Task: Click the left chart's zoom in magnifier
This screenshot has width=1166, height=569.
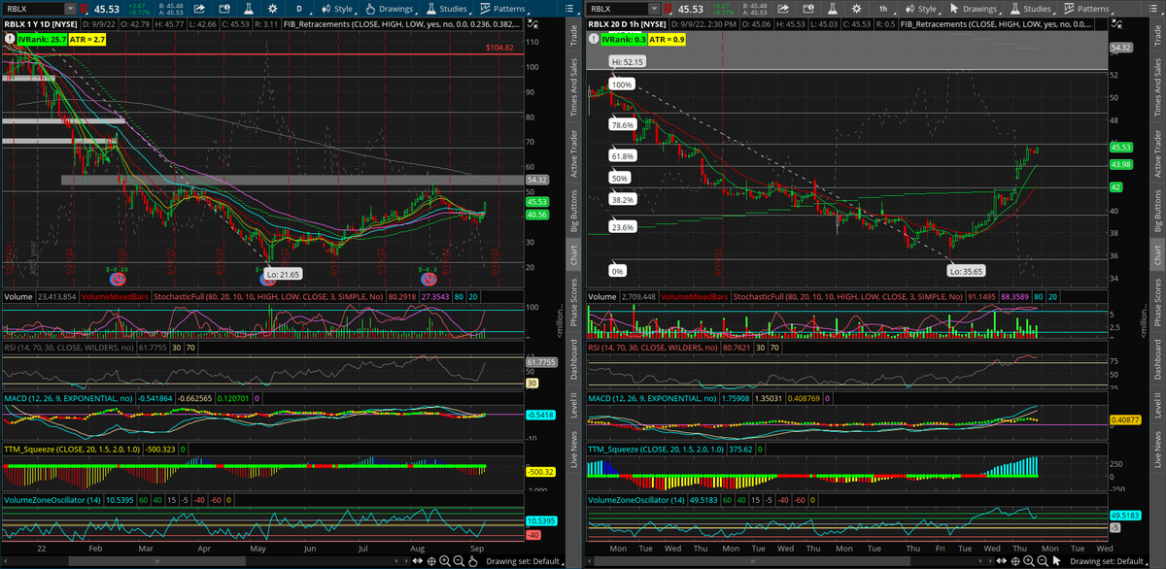Action: point(445,560)
